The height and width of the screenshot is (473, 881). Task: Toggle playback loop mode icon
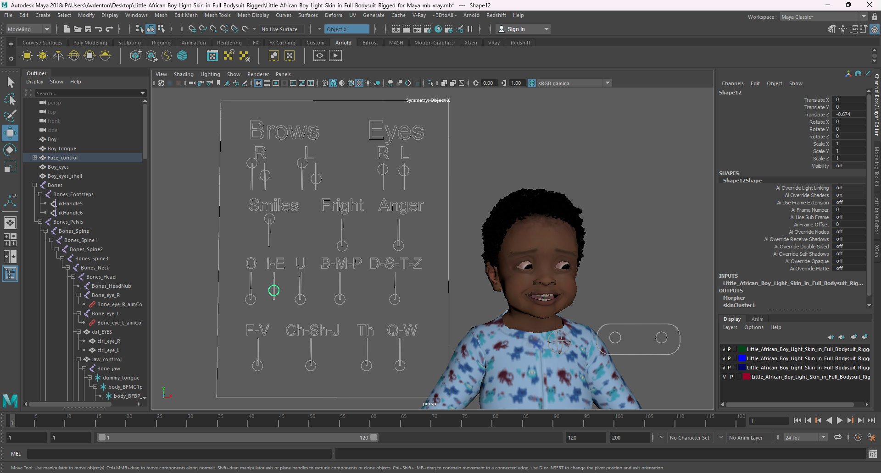(838, 437)
